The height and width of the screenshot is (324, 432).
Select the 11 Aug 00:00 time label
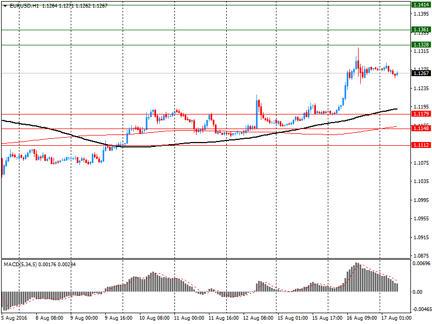tap(189, 318)
